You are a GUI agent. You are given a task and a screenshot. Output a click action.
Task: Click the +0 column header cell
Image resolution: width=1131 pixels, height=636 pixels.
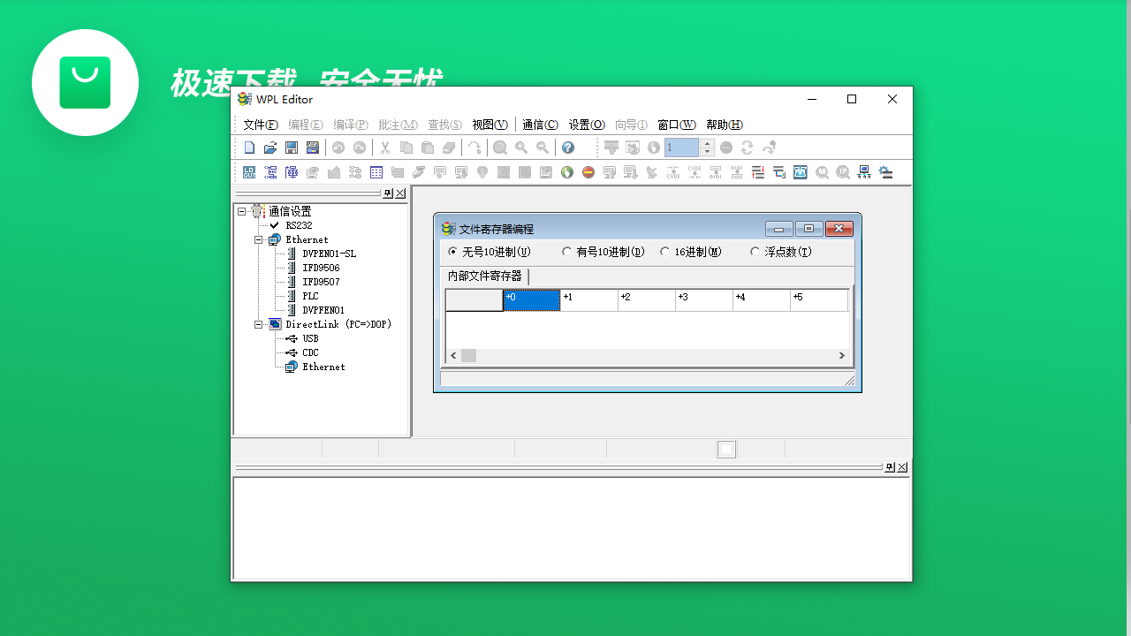pos(532,300)
